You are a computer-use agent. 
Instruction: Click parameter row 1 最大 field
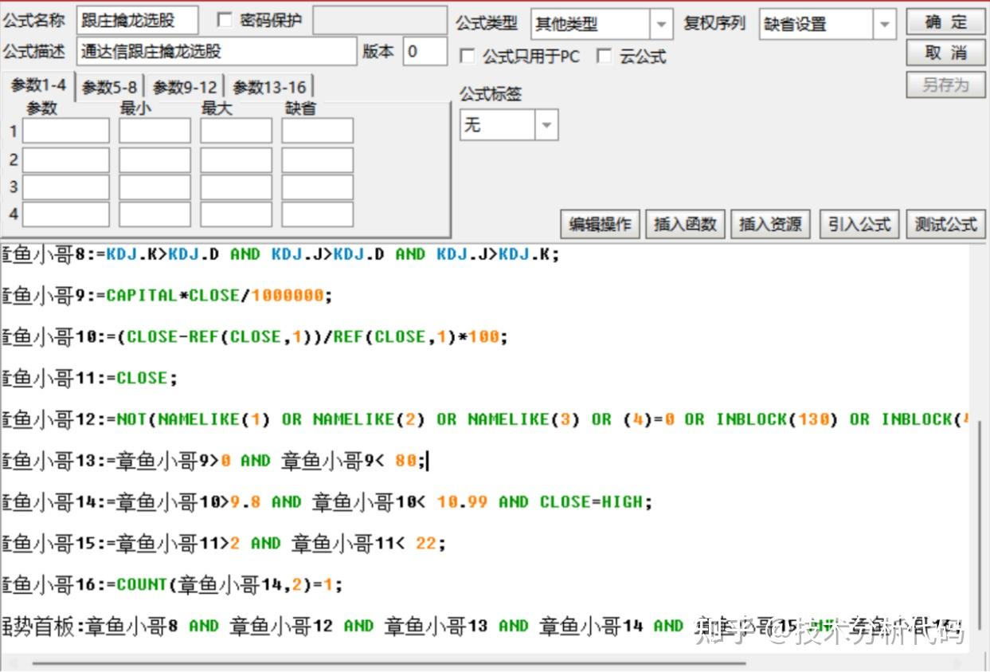click(x=237, y=131)
